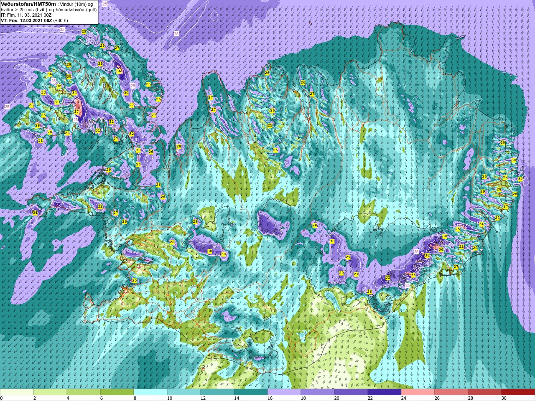Select the 18–20 m/s purple legend swatch
This screenshot has height=401, width=535.
(318, 392)
